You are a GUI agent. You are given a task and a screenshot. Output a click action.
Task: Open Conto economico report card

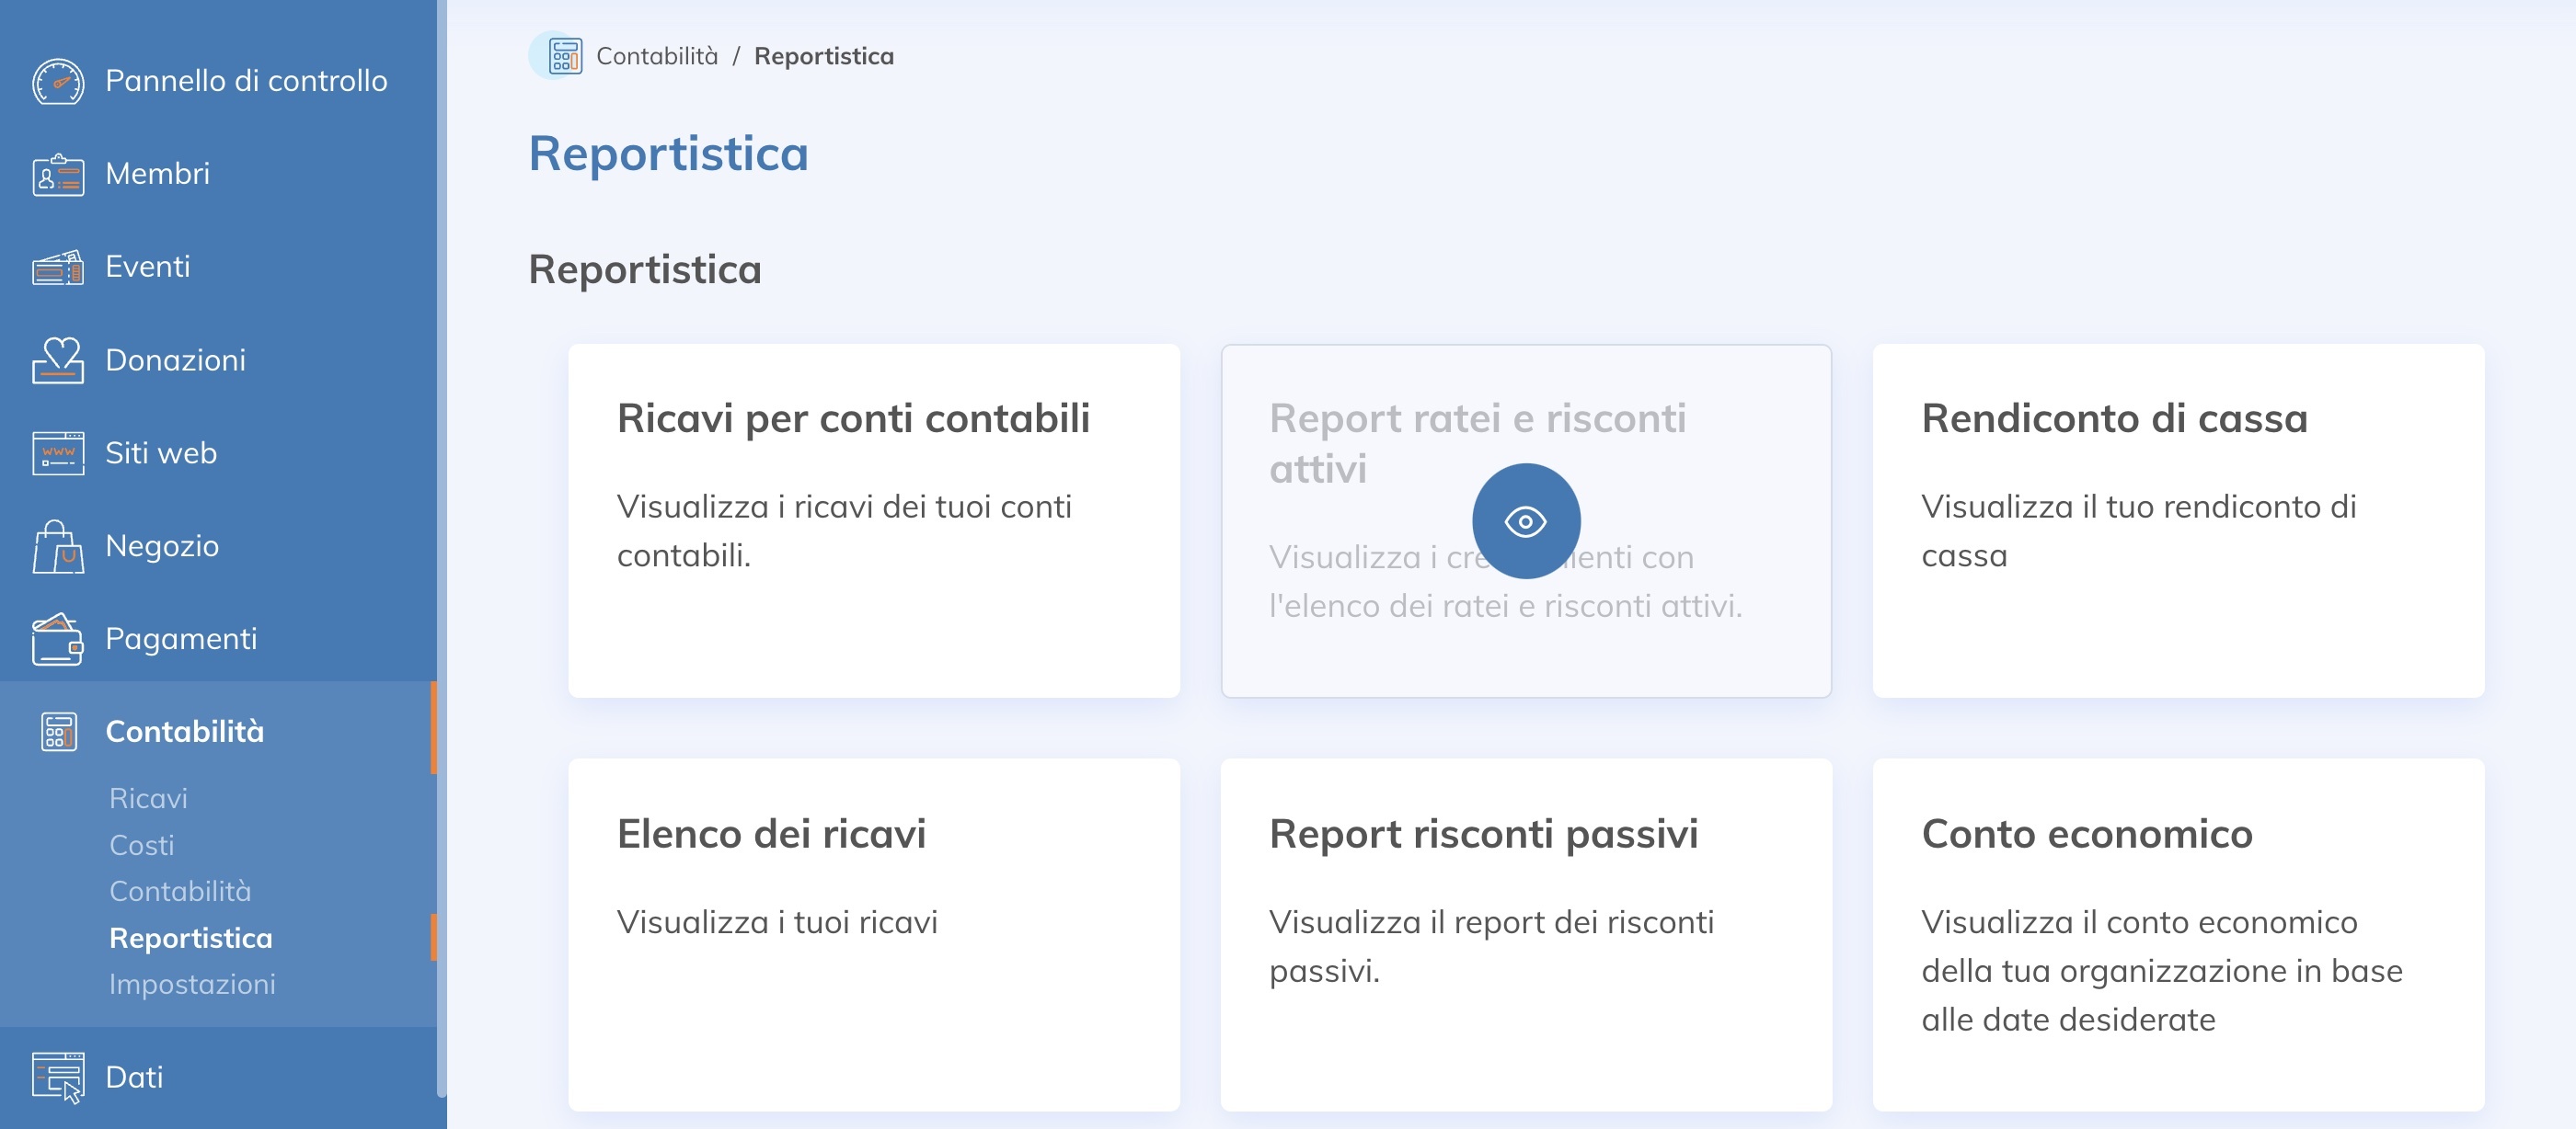point(2177,934)
